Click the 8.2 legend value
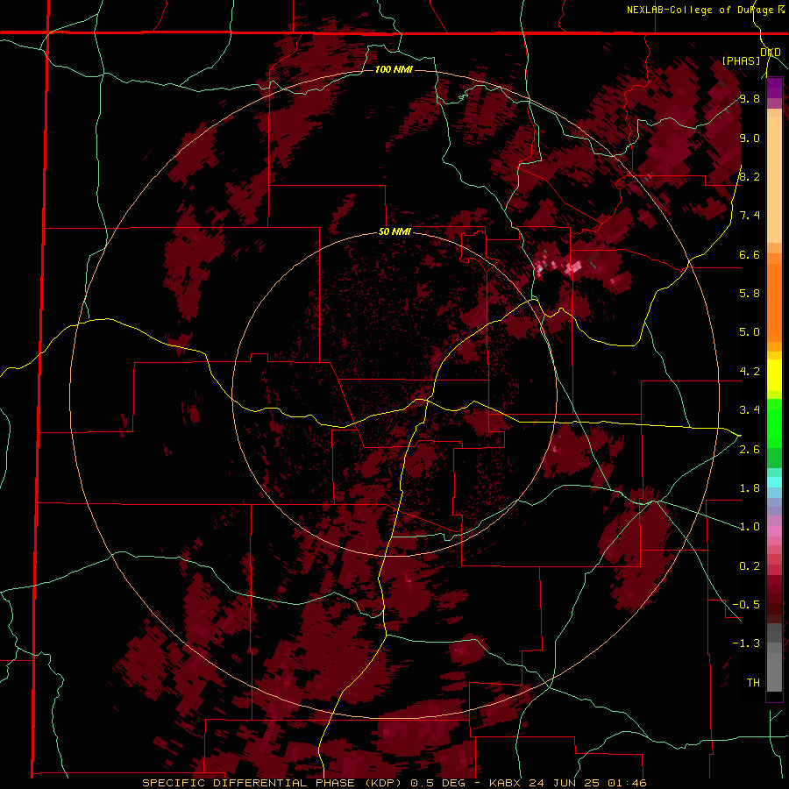The width and height of the screenshot is (789, 789). [x=750, y=176]
